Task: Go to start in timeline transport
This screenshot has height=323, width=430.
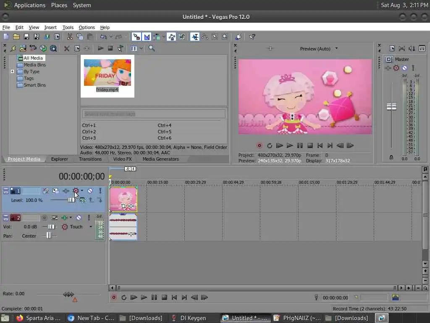Action: point(174,297)
